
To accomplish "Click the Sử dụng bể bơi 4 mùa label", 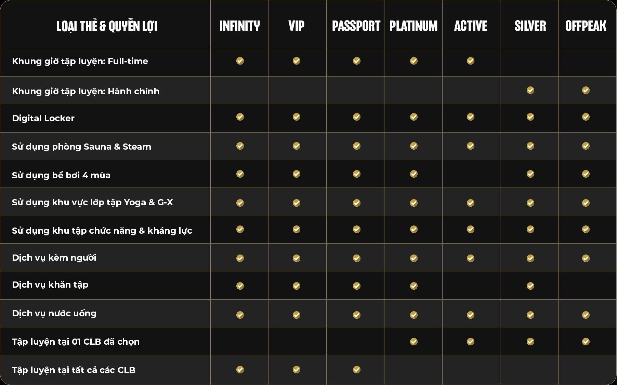I will [61, 175].
